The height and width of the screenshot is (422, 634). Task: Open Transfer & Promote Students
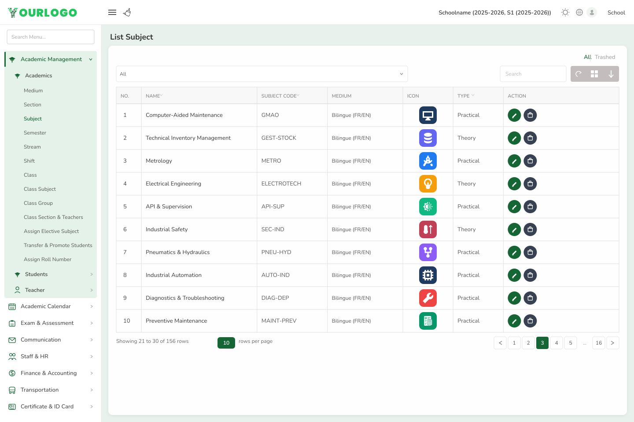[58, 245]
